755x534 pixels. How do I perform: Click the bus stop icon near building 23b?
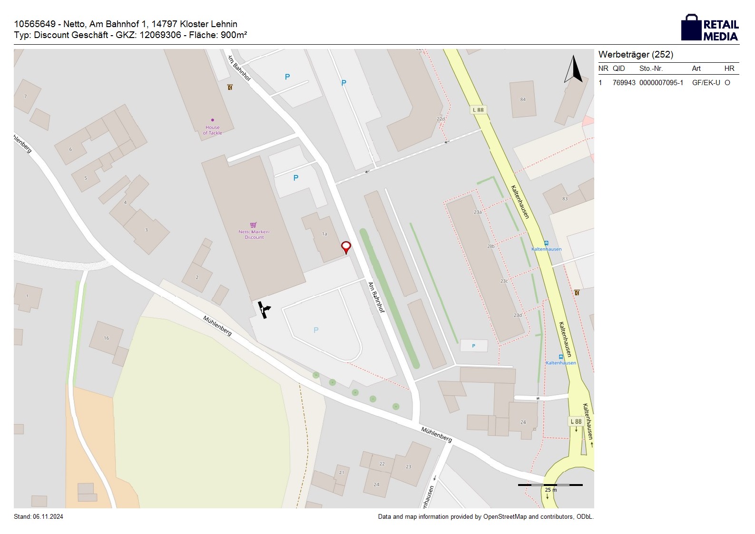(546, 243)
